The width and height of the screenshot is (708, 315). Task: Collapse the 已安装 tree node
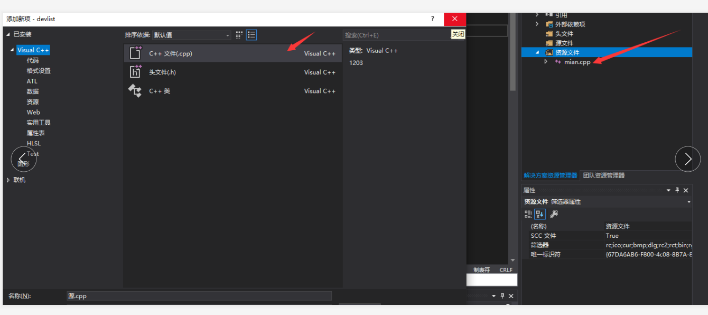[8, 34]
